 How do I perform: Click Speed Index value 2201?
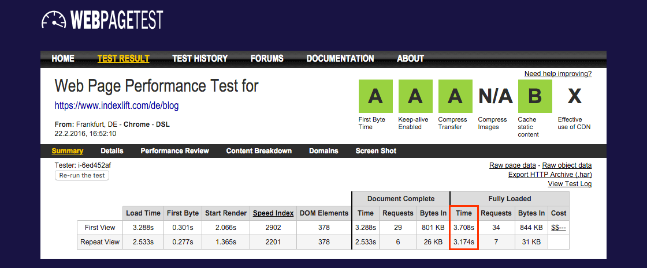273,242
